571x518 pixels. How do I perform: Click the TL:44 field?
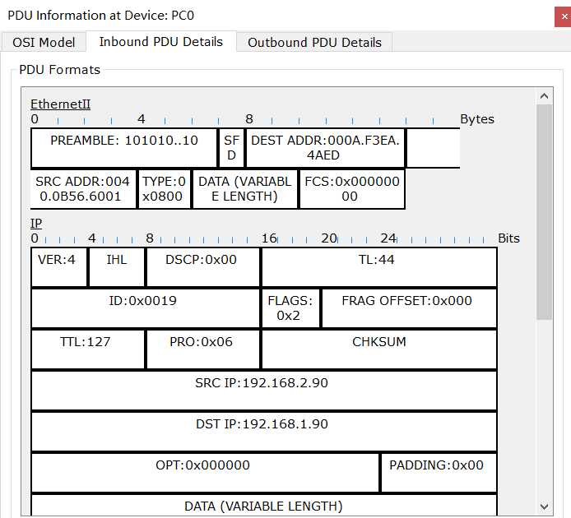tap(379, 267)
